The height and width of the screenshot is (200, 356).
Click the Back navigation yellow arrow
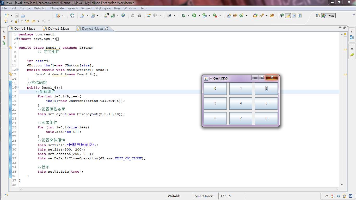[x=33, y=21]
